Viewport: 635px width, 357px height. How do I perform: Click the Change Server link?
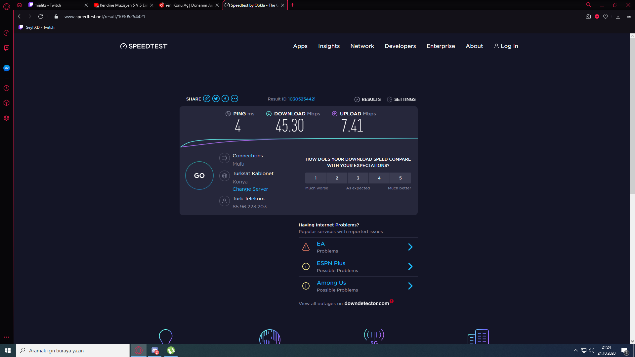point(250,189)
